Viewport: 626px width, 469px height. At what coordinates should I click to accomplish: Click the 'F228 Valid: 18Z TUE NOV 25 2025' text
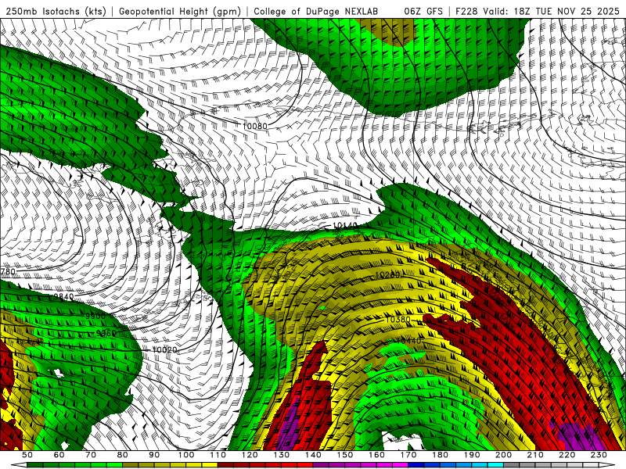[538, 11]
